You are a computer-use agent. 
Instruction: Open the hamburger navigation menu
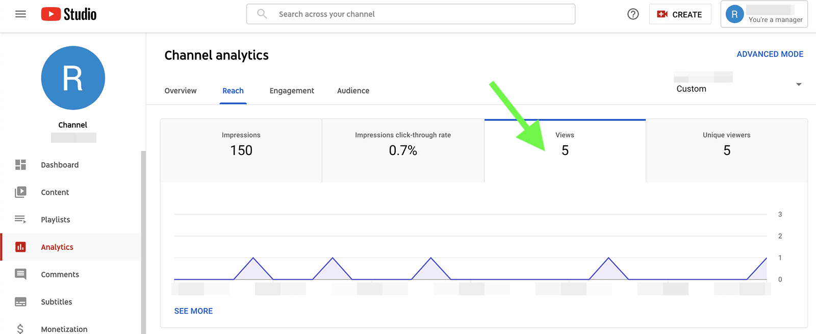(20, 14)
